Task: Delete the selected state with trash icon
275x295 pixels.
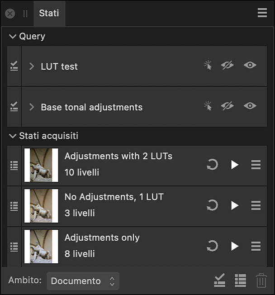Action: coord(261,281)
